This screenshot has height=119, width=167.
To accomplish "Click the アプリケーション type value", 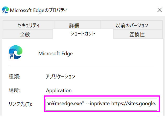I will pos(61,76).
